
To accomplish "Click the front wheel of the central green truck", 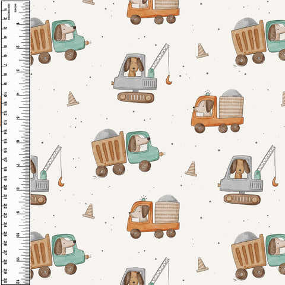I will pos(145,166).
